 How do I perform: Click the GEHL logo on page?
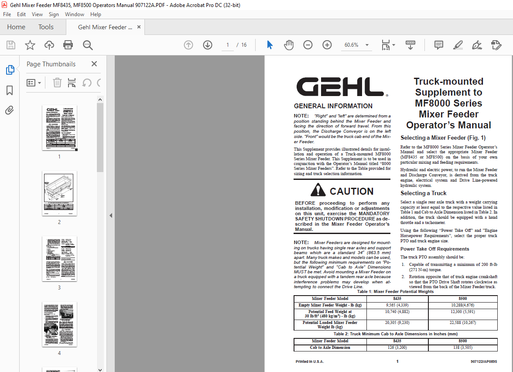tap(342, 87)
